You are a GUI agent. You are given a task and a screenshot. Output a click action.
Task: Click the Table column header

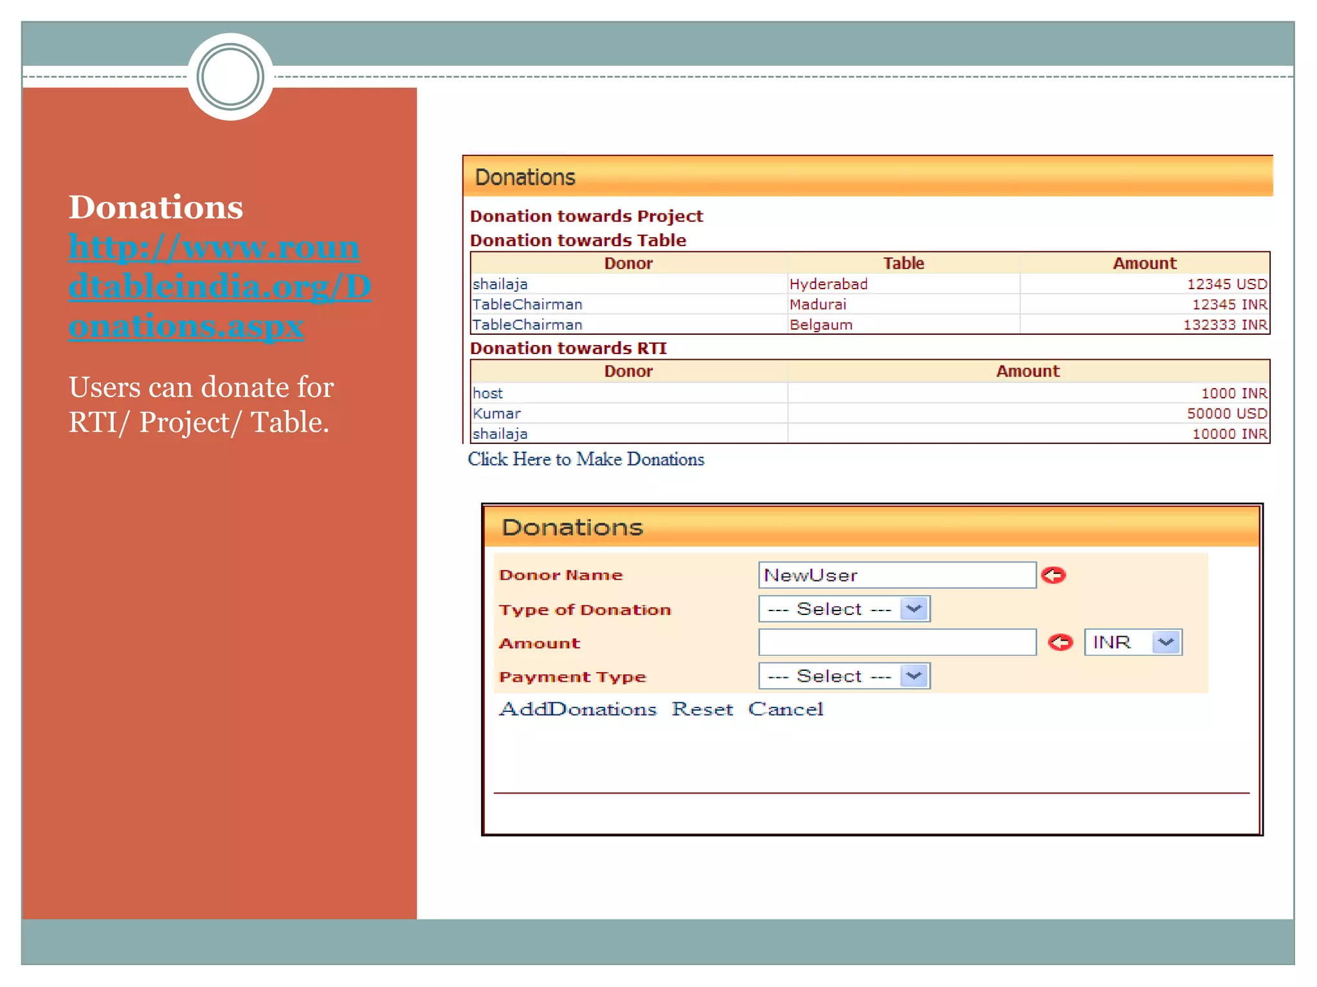[x=904, y=263]
